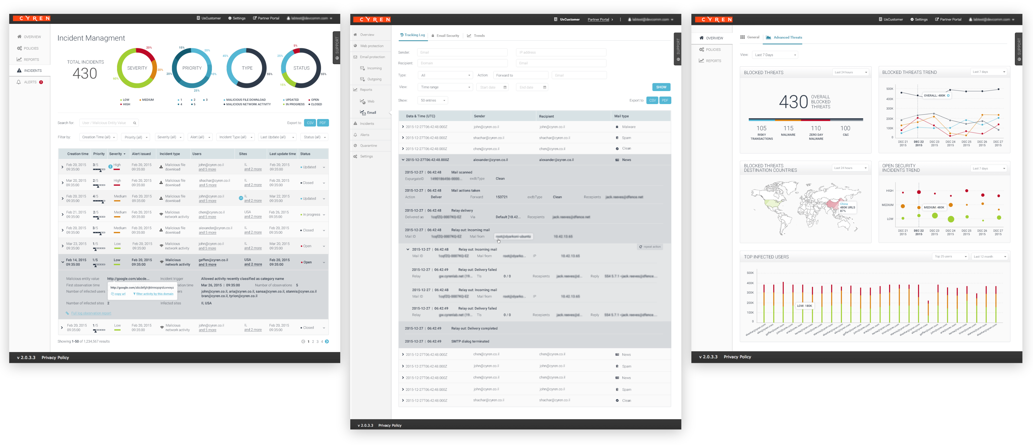Click Settings gear icon in Incident Management top bar
1033x445 pixels.
coord(230,18)
